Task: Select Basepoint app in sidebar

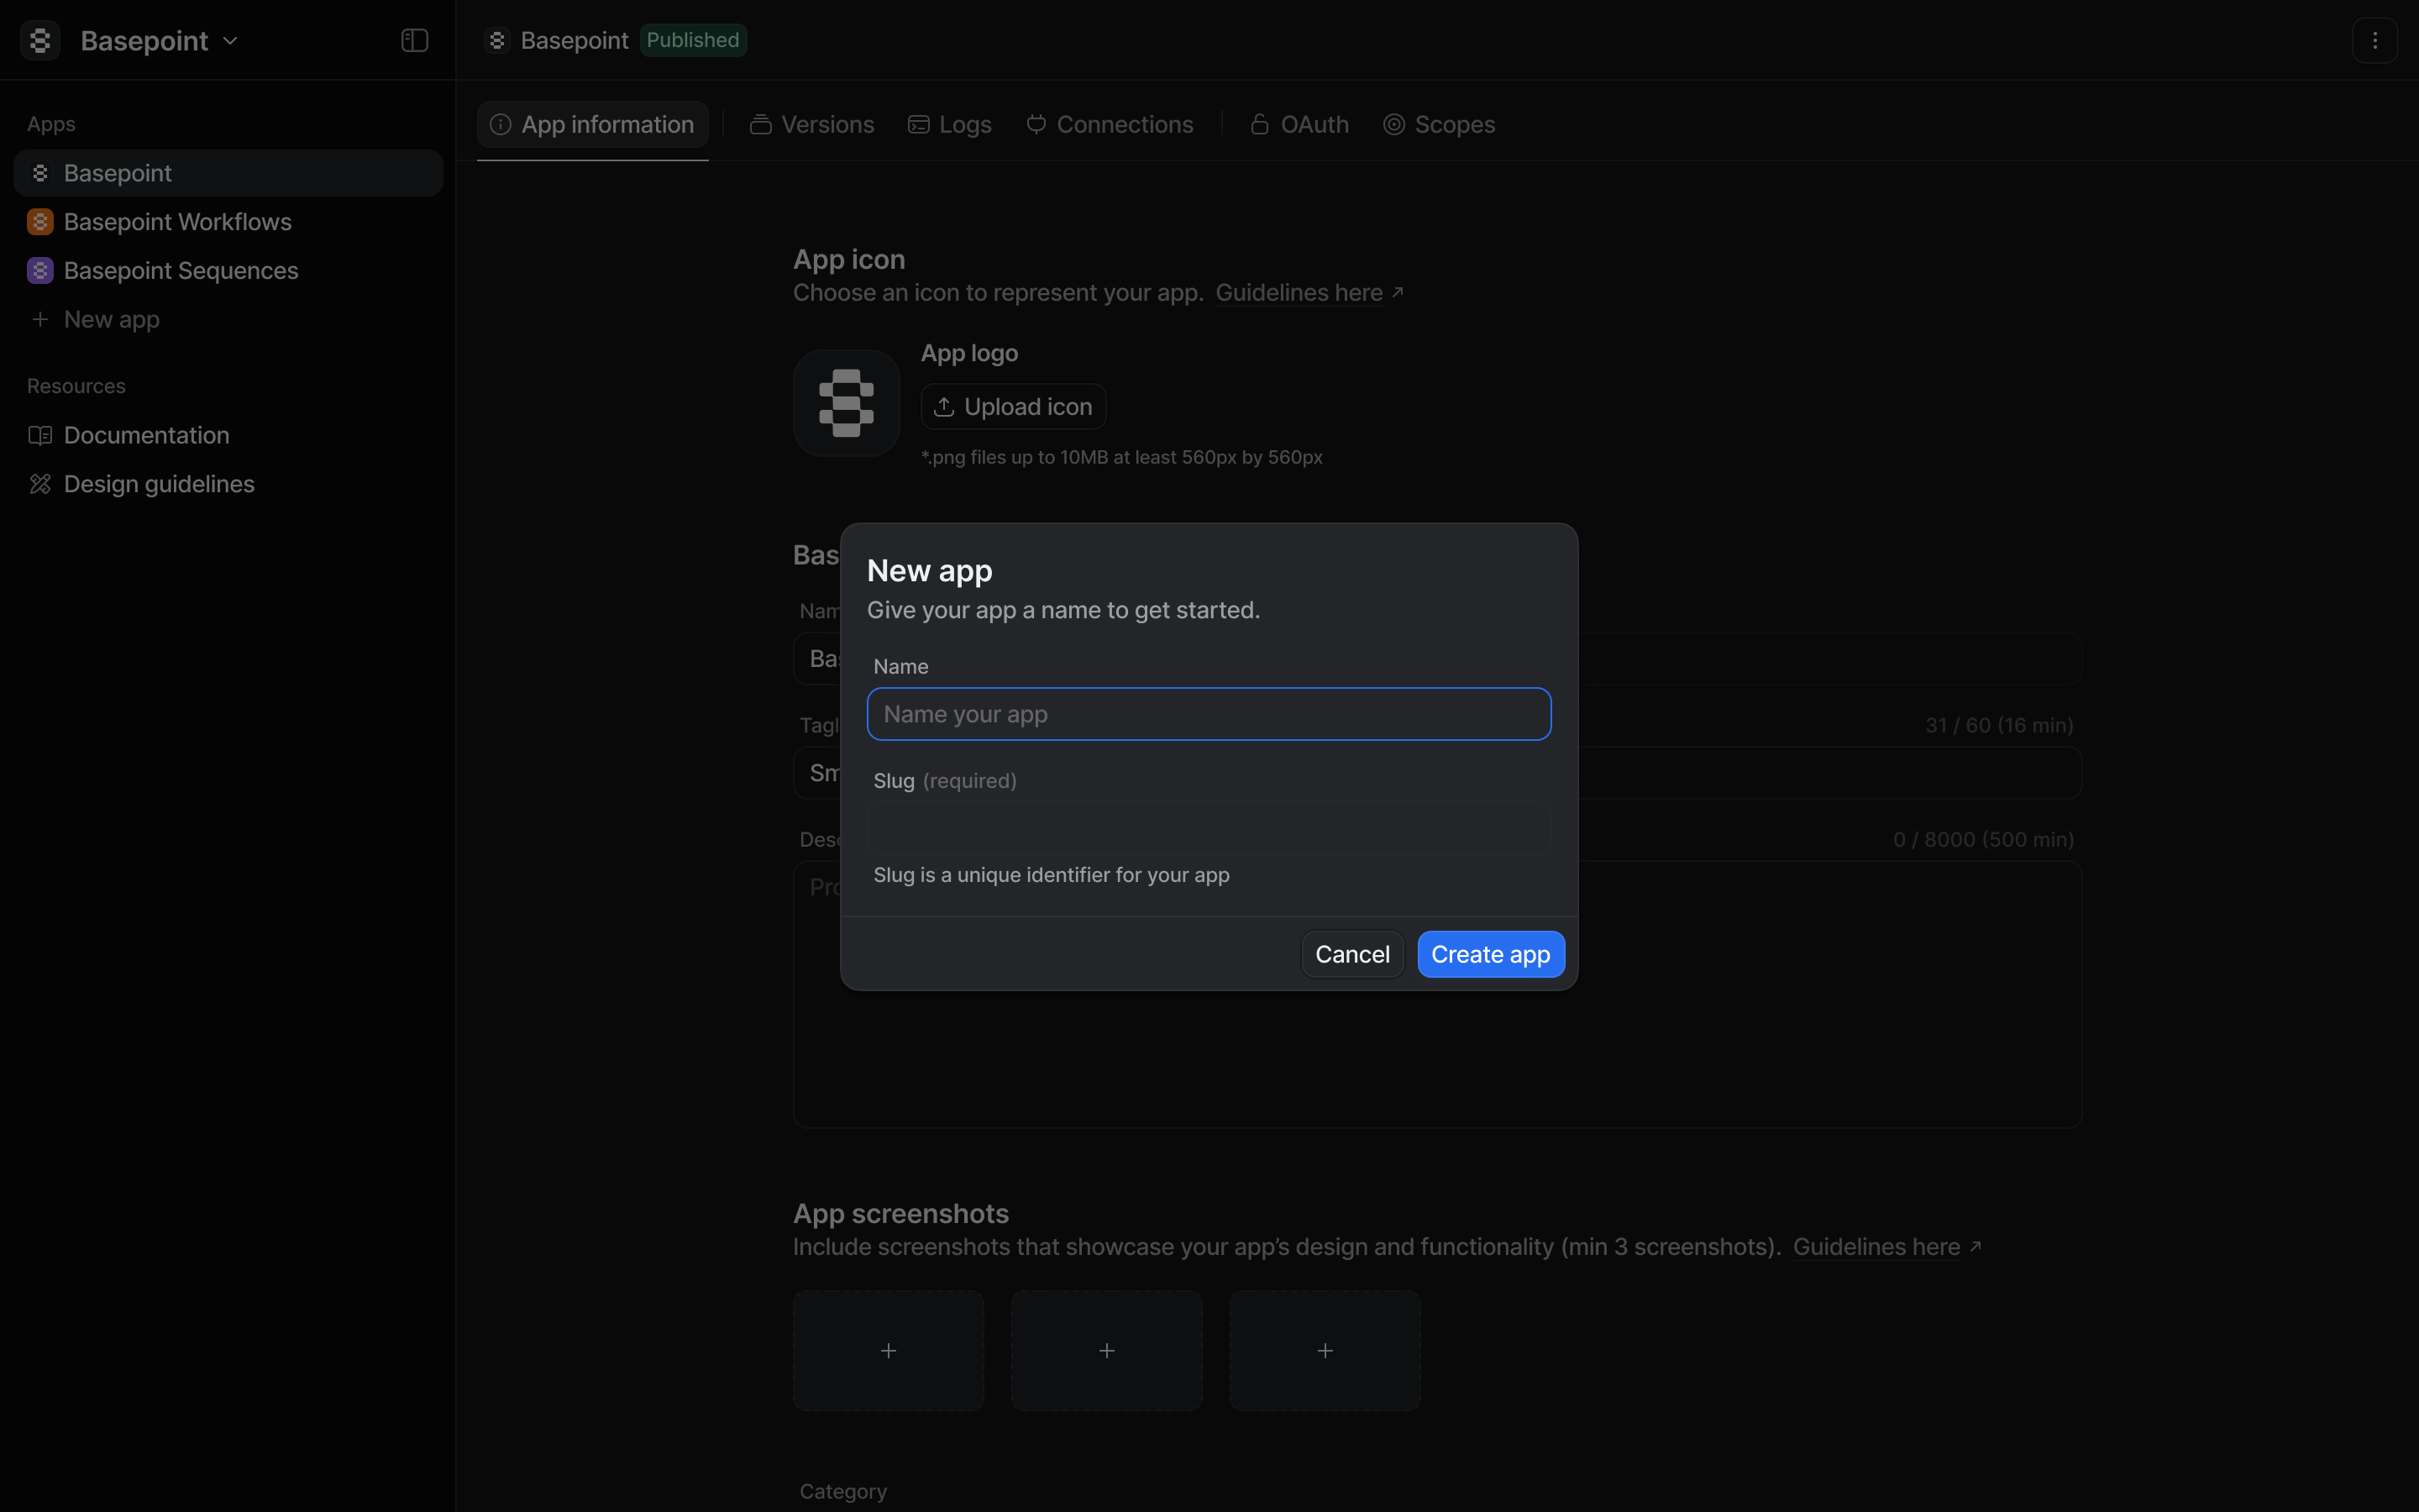Action: point(228,173)
